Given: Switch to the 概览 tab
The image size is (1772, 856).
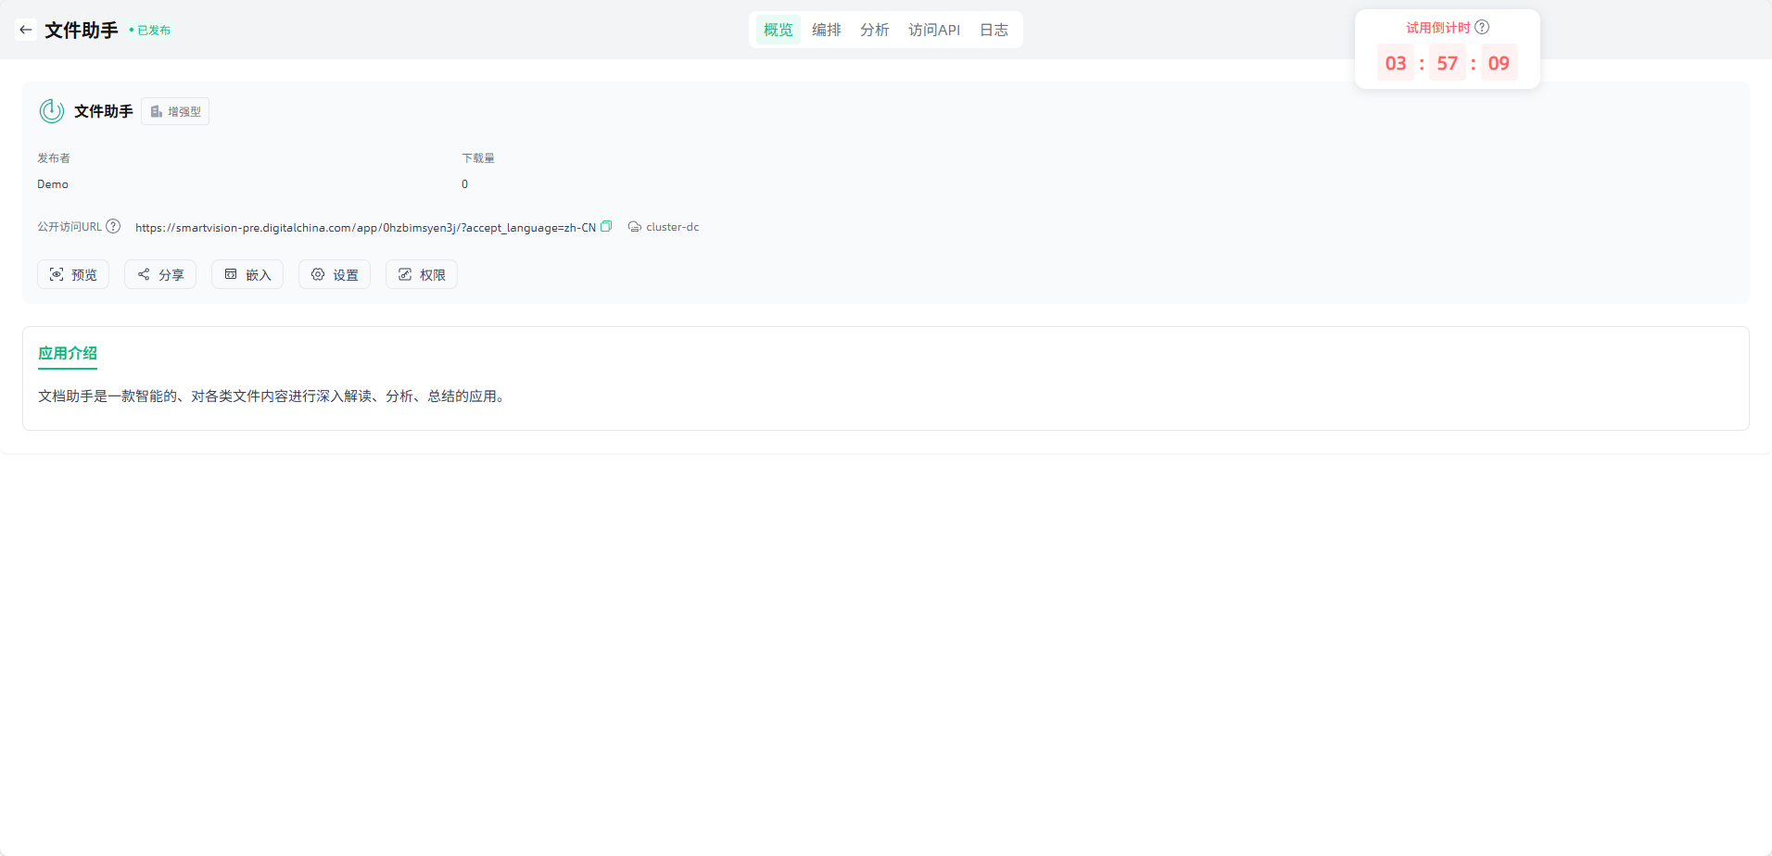Looking at the screenshot, I should [778, 30].
